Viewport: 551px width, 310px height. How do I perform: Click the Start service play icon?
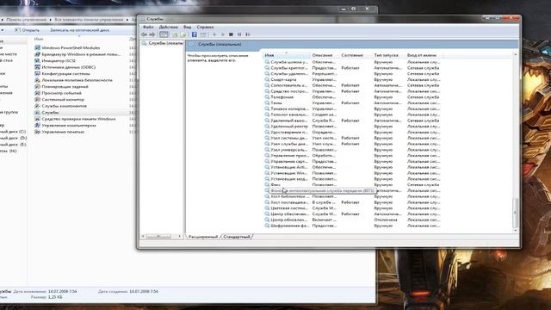coord(214,34)
